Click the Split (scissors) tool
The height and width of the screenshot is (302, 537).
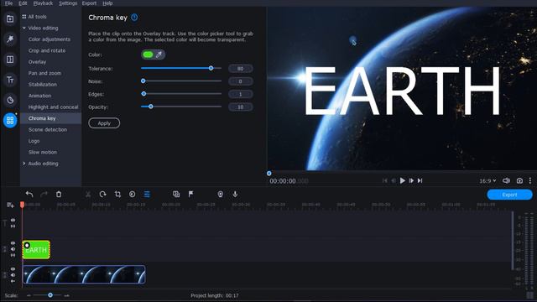click(x=88, y=194)
